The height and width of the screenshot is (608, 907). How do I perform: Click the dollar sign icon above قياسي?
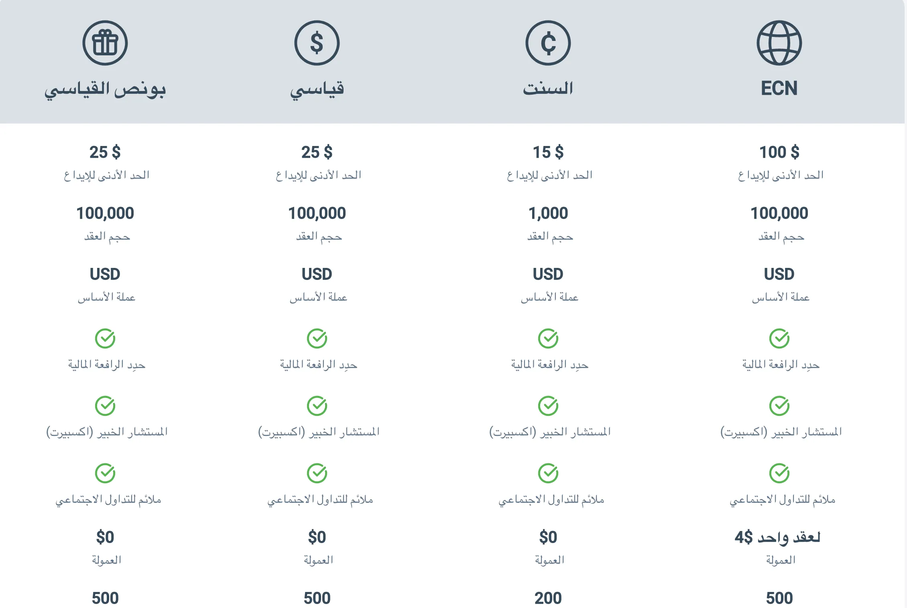pos(317,43)
